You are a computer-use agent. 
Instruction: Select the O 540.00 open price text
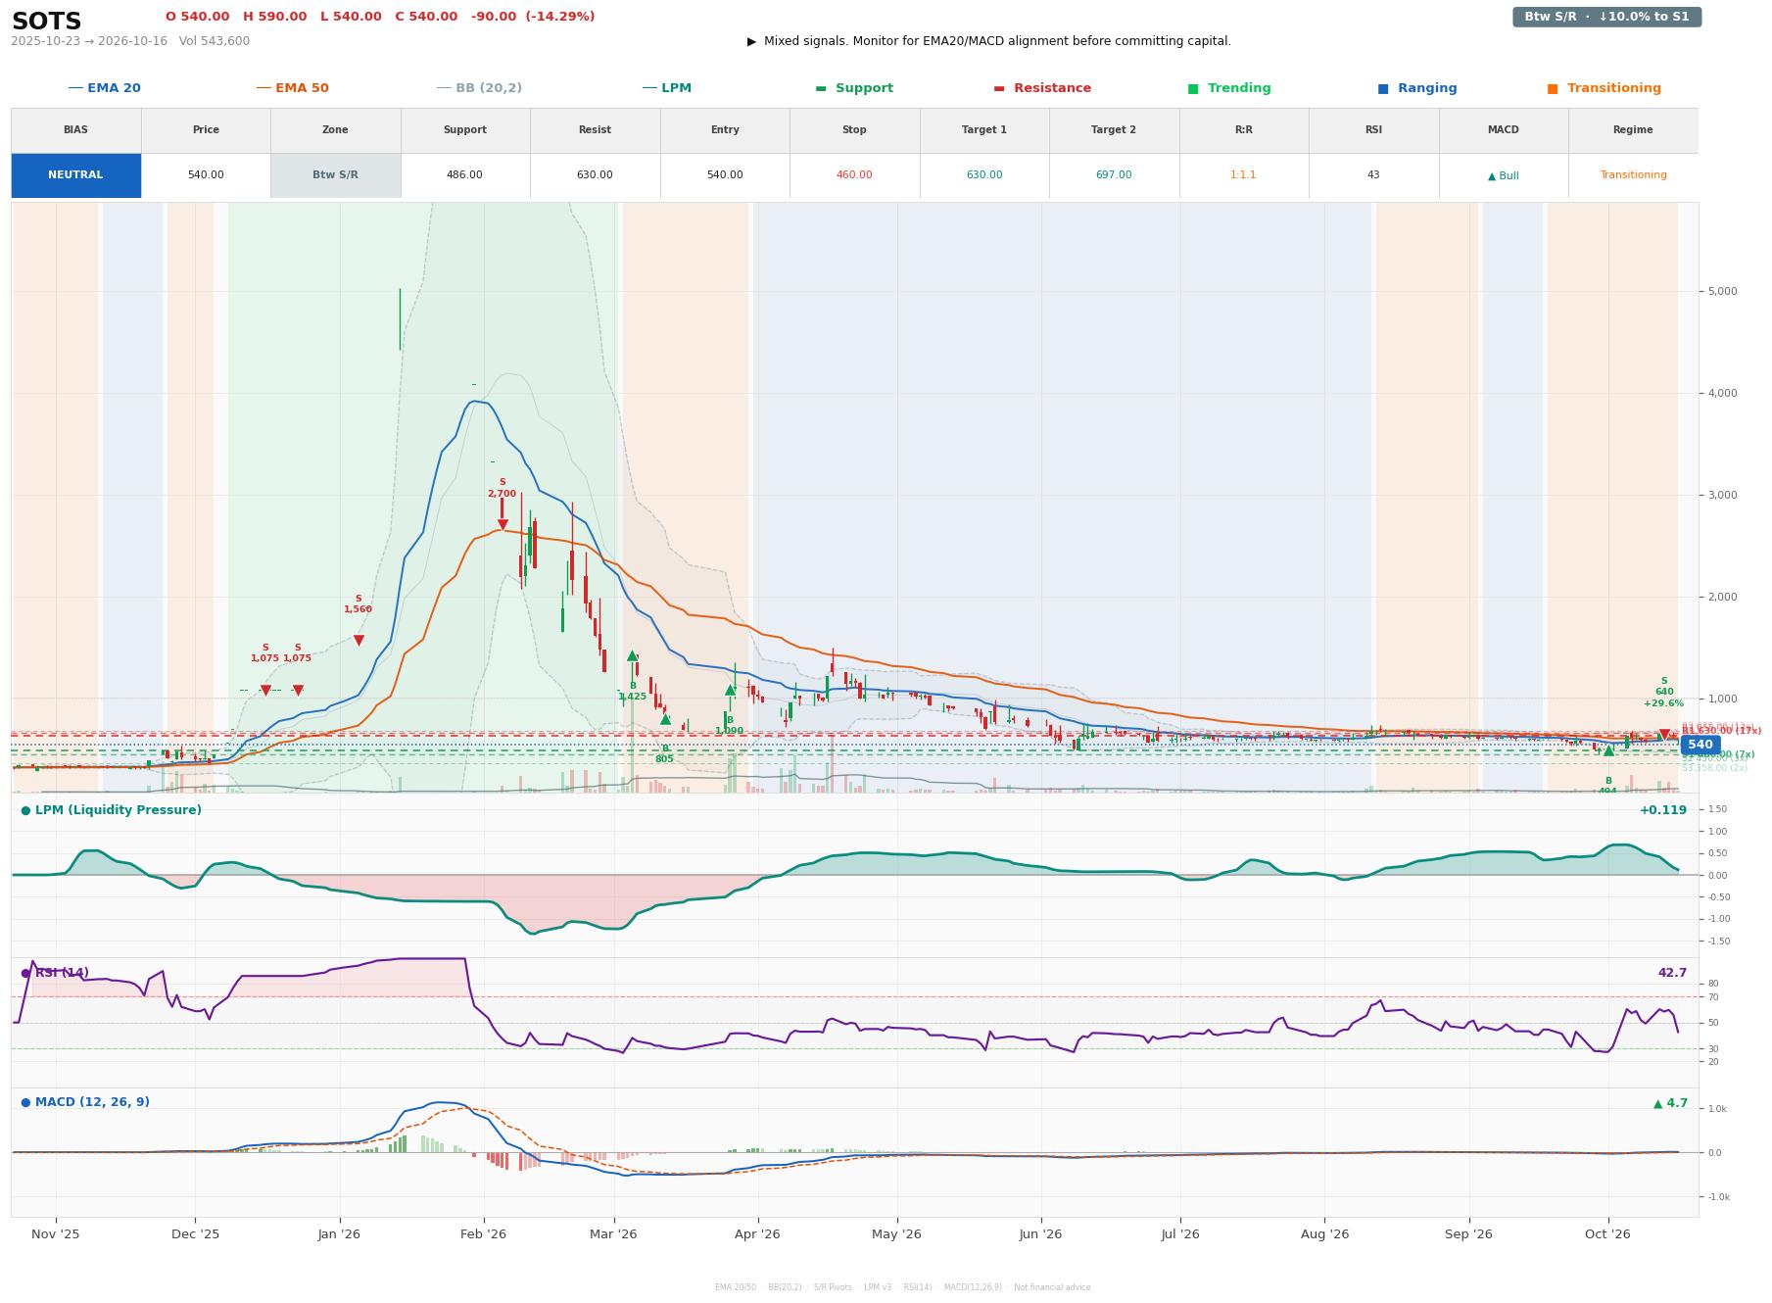point(197,17)
